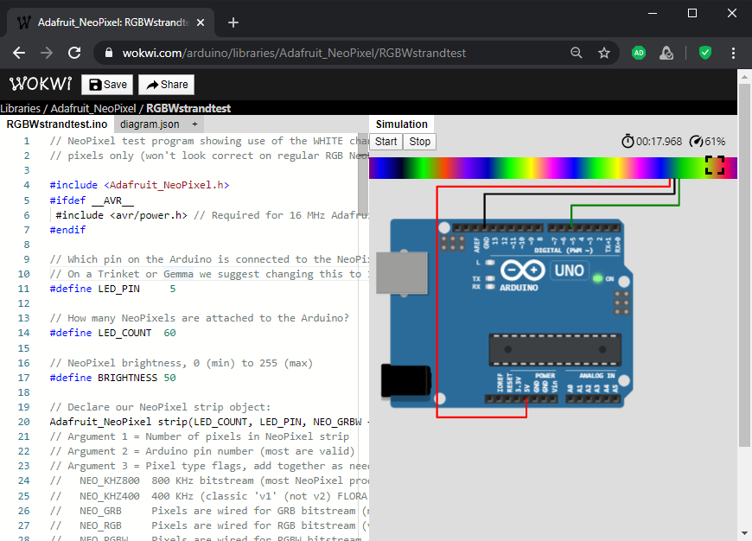Open the Libraries breadcrumb link
Screen dimensions: 752x541
point(20,108)
